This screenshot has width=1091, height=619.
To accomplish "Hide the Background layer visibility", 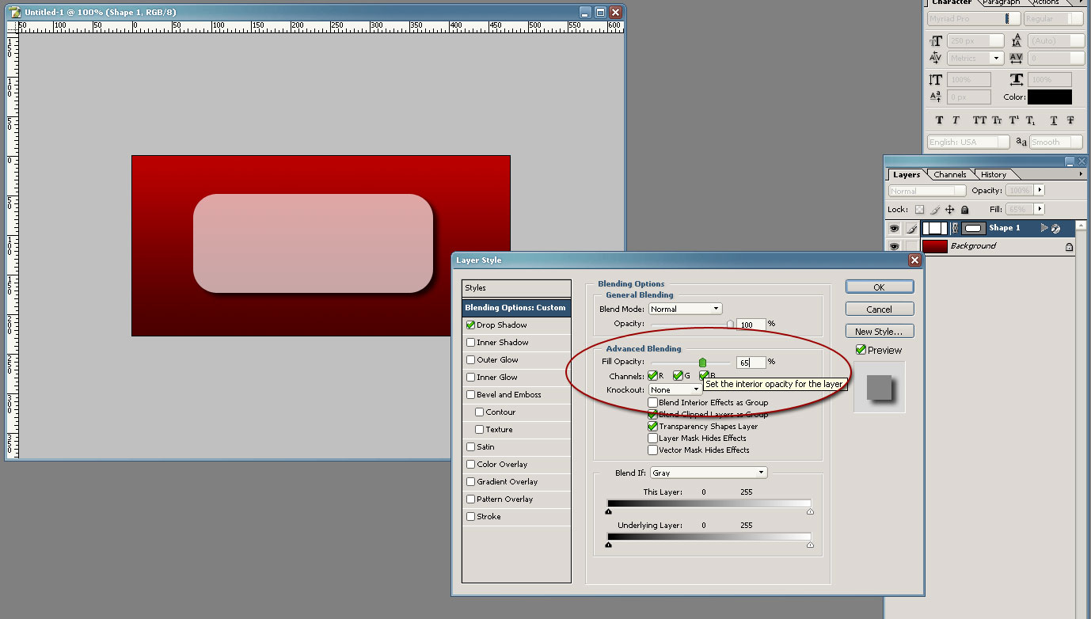I will [x=893, y=246].
